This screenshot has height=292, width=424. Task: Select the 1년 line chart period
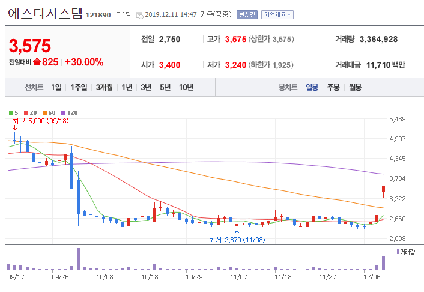pyautogui.click(x=127, y=87)
